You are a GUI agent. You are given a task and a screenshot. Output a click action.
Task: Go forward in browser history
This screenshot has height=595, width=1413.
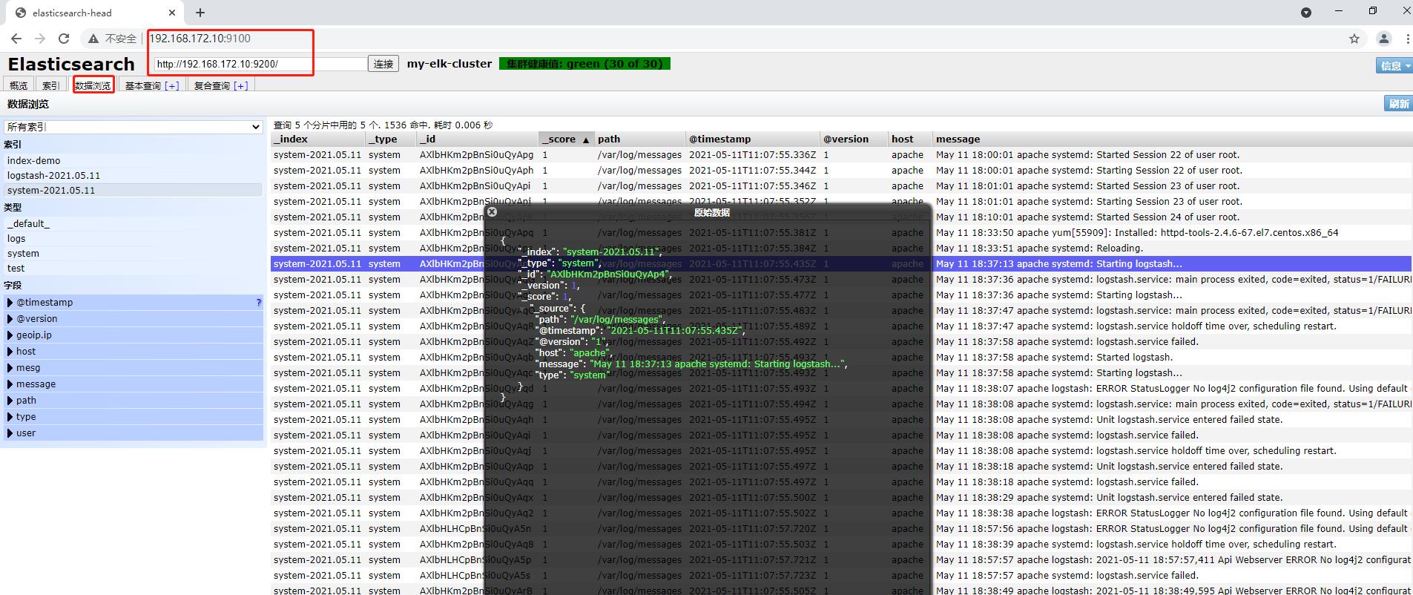[x=40, y=39]
